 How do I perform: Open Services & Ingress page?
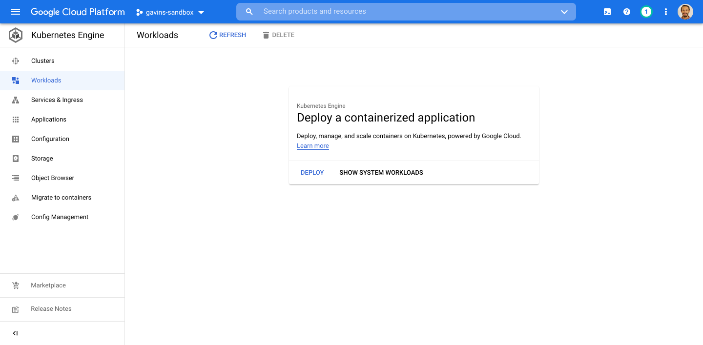pos(62,100)
